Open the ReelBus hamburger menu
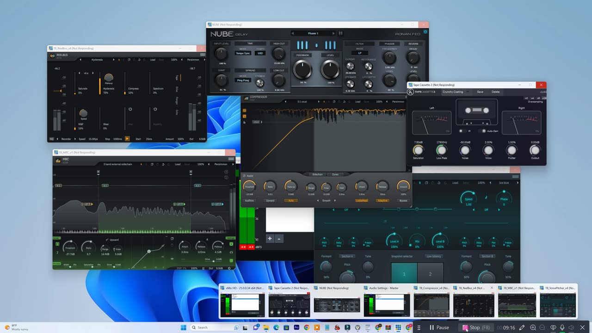 point(203,55)
